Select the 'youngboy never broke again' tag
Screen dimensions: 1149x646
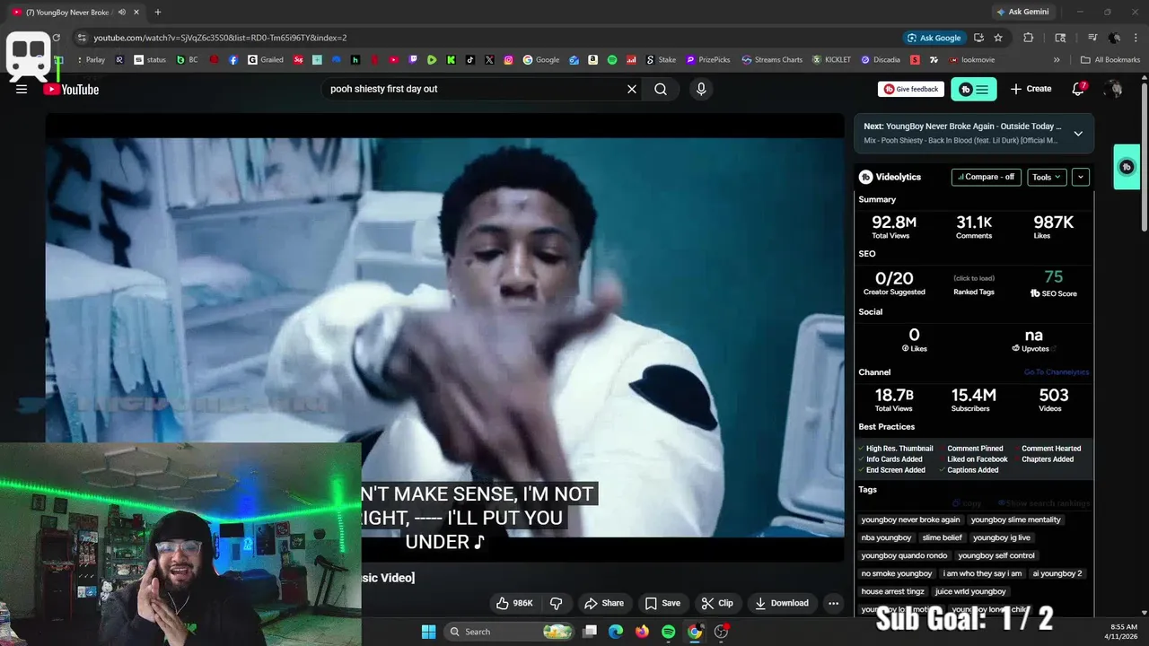910,519
